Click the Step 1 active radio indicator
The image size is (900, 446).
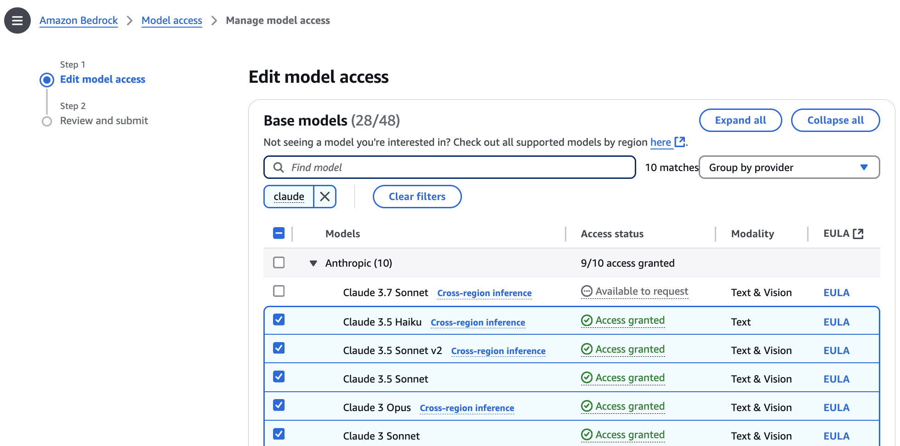(x=47, y=80)
